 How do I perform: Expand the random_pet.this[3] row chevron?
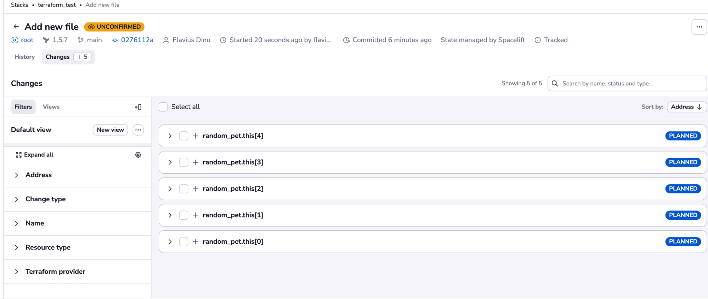click(x=170, y=162)
